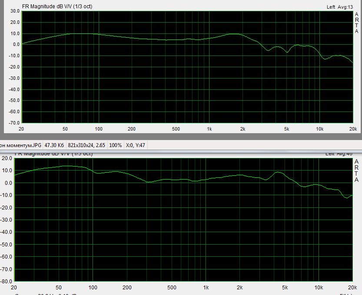The image size is (362, 295).
Task: Select the 30.0 dB label on top graph axis
Action: point(15,11)
